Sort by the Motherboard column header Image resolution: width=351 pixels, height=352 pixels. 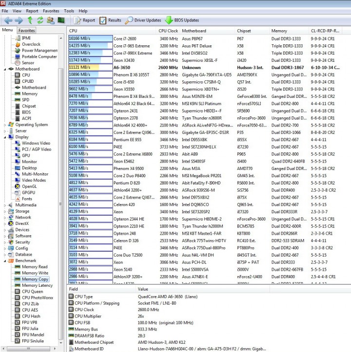click(207, 31)
